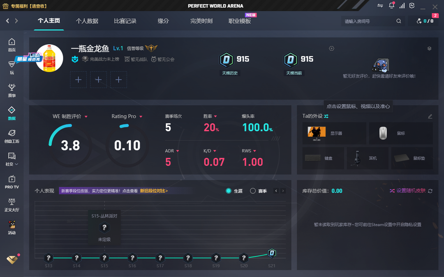Click the shuffle icon next to Ta的外设
The width and height of the screenshot is (444, 277).
[x=326, y=116]
